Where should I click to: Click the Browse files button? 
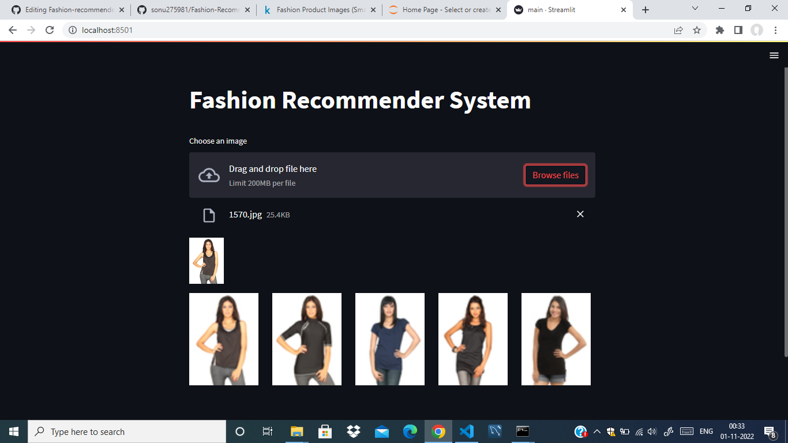[555, 175]
